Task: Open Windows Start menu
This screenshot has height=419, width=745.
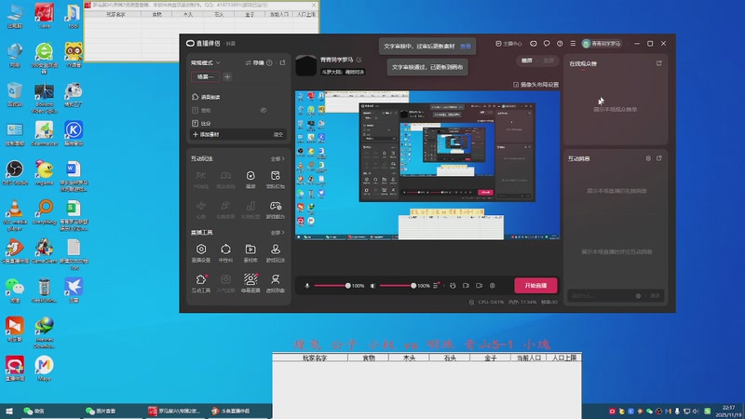Action: [8, 411]
